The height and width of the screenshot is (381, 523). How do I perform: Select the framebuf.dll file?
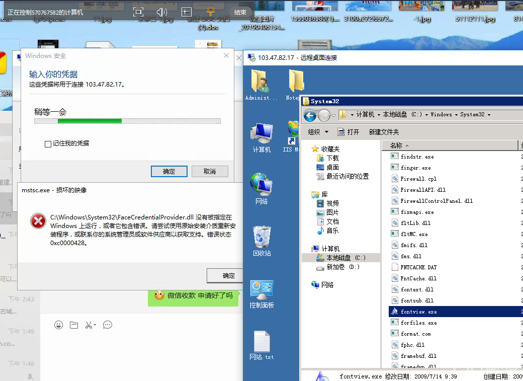(x=414, y=356)
